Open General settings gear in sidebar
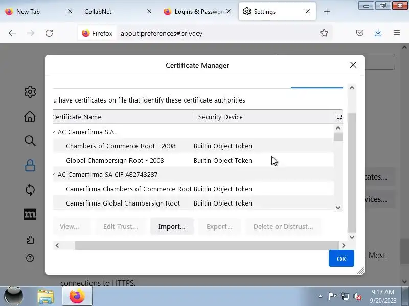Image resolution: width=409 pixels, height=306 pixels. [30, 92]
